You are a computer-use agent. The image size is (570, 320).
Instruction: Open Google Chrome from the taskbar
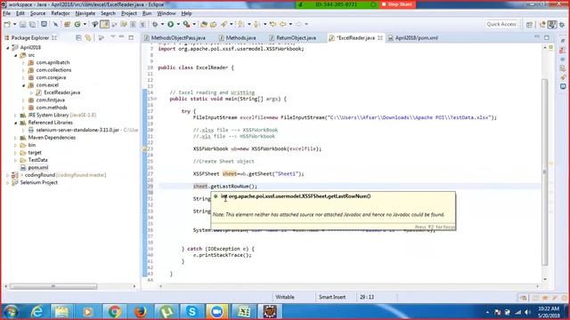tap(114, 312)
